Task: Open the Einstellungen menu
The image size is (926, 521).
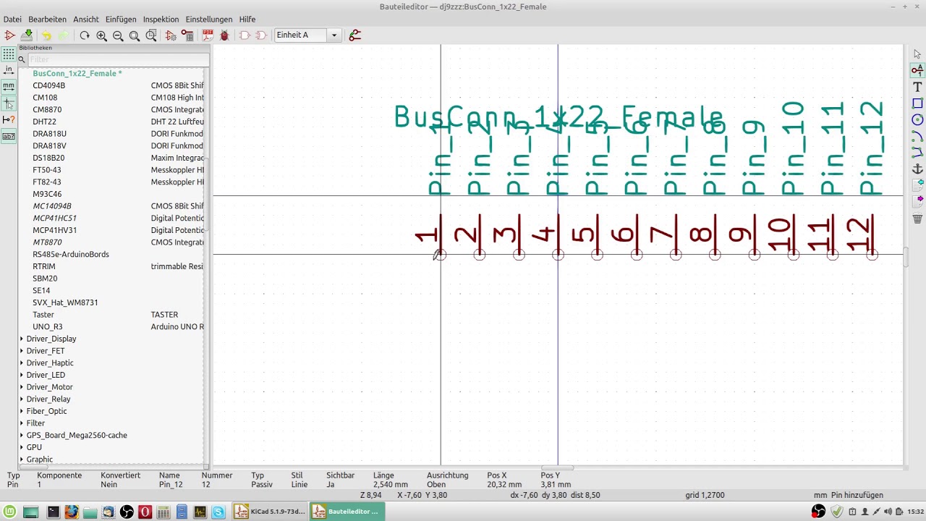Action: pos(209,20)
